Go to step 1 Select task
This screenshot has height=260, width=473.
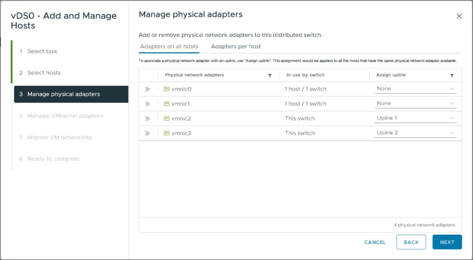[42, 51]
